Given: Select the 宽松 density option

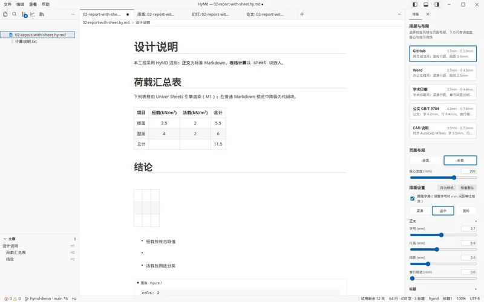Looking at the screenshot, I should 466,211.
